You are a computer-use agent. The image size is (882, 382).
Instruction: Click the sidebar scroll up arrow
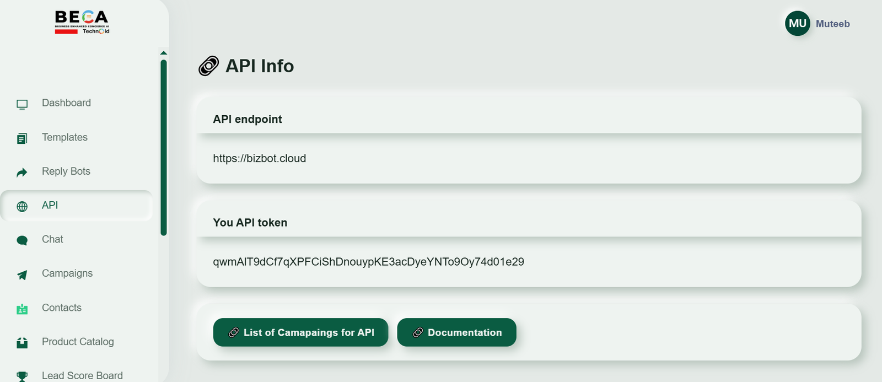163,53
